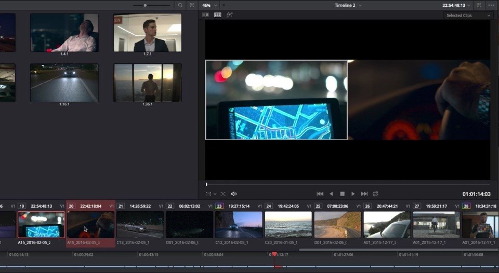Viewport: 499px width, 273px height.
Task: Click the enhanced viewer fullscreen icon
Action: pyautogui.click(x=479, y=5)
